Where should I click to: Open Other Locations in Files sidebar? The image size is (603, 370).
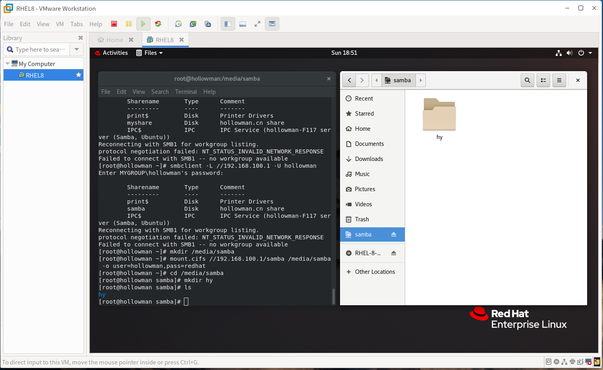coord(372,272)
